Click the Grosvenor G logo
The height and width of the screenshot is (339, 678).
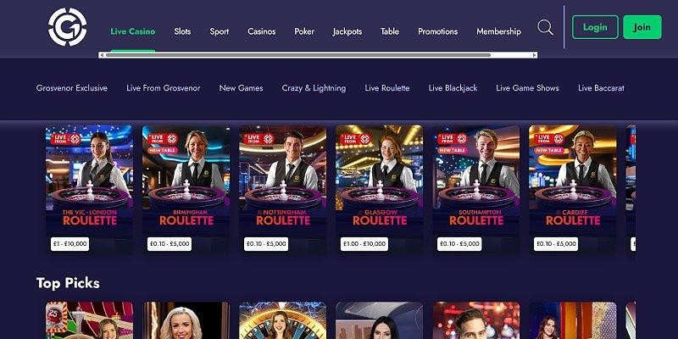68,27
